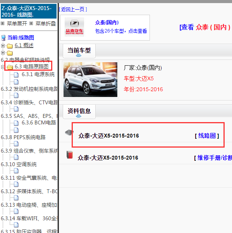Viewport: 232px width, 233px height.
Task: Click the Zotye Auto logo thumbnail
Action: (x=74, y=27)
